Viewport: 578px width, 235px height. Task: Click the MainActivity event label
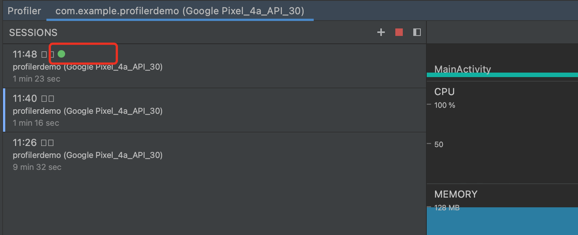pyautogui.click(x=462, y=69)
